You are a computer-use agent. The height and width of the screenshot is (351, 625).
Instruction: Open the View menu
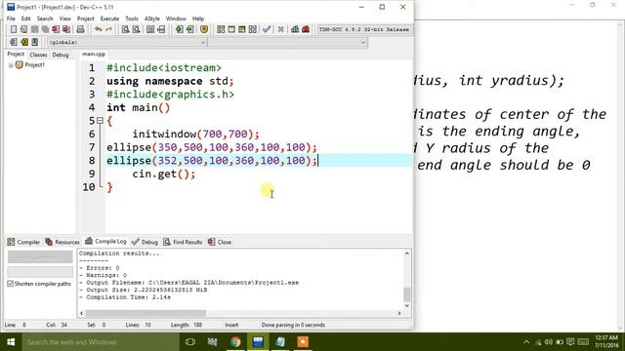pyautogui.click(x=65, y=19)
